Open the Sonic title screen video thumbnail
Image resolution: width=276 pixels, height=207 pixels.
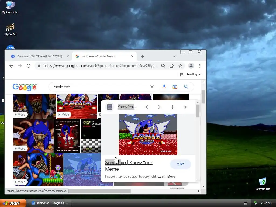coord(77,106)
